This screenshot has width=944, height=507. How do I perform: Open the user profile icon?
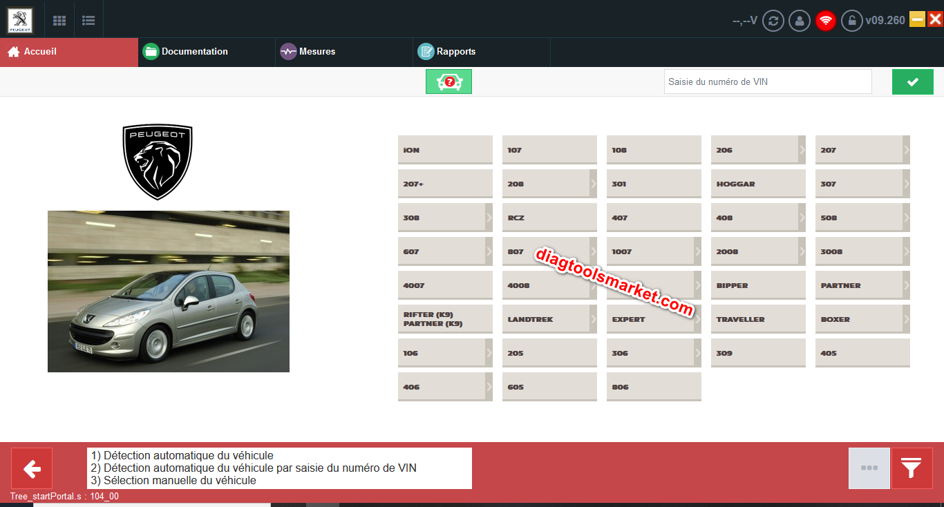point(800,21)
